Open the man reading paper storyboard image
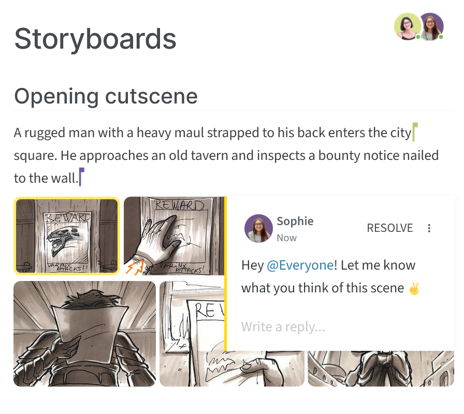 84,334
